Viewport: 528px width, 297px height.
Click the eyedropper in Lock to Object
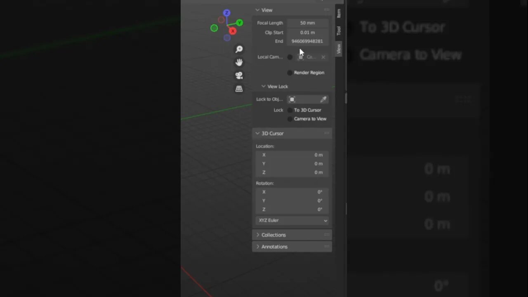pyautogui.click(x=323, y=99)
